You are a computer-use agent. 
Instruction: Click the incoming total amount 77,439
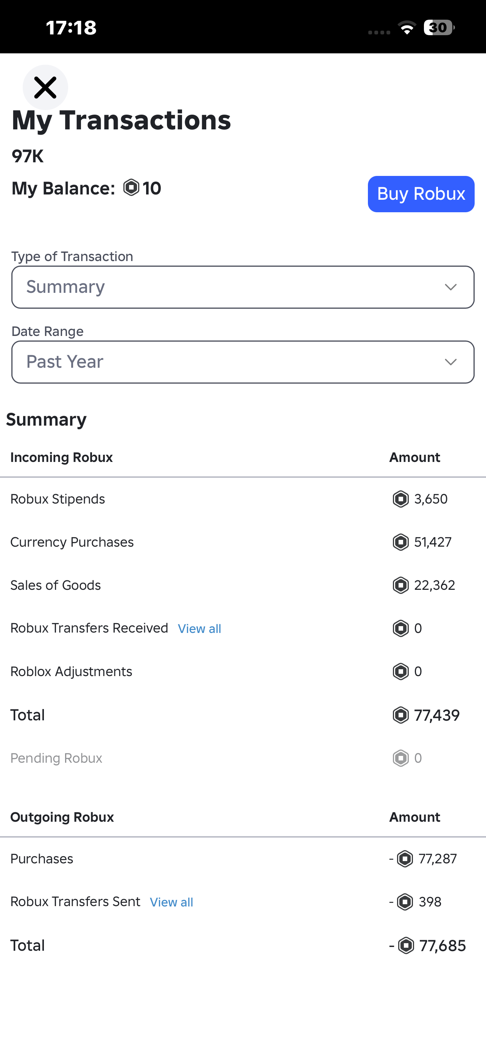coord(437,715)
